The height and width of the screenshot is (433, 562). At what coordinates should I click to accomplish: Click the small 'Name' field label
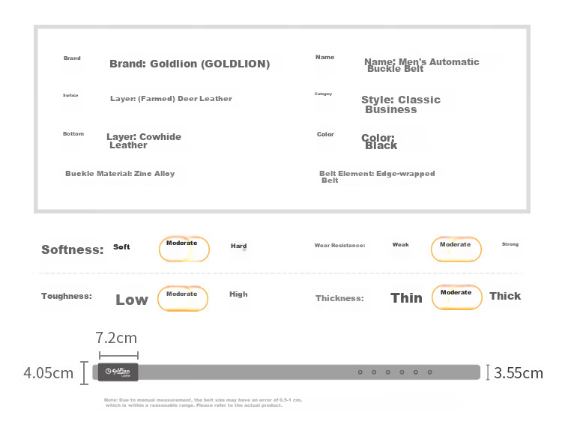pyautogui.click(x=324, y=57)
